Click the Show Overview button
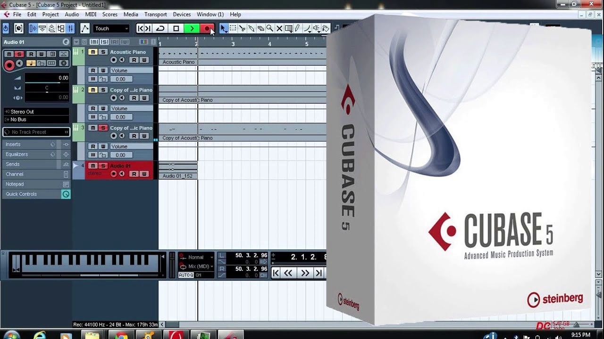The width and height of the screenshot is (604, 339). [x=51, y=29]
